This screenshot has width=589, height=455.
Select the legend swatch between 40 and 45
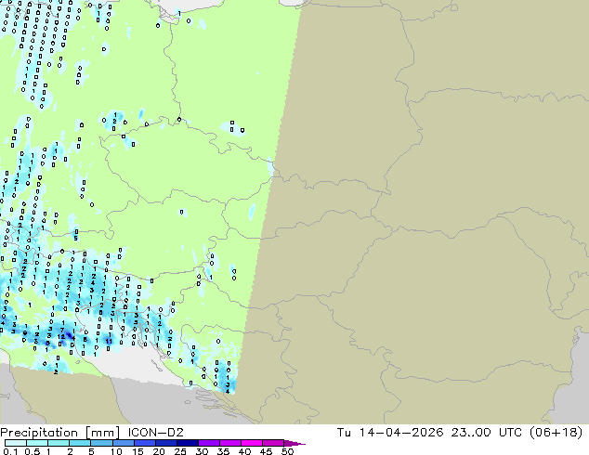pyautogui.click(x=252, y=443)
